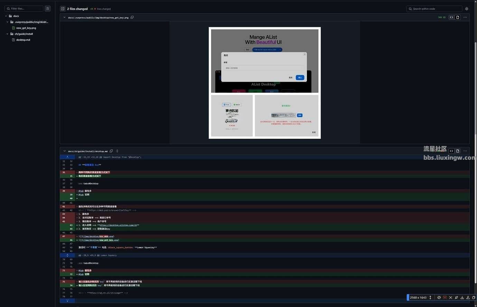Show rich diff for new_get_key.png
This screenshot has width=477, height=307.
458,17
